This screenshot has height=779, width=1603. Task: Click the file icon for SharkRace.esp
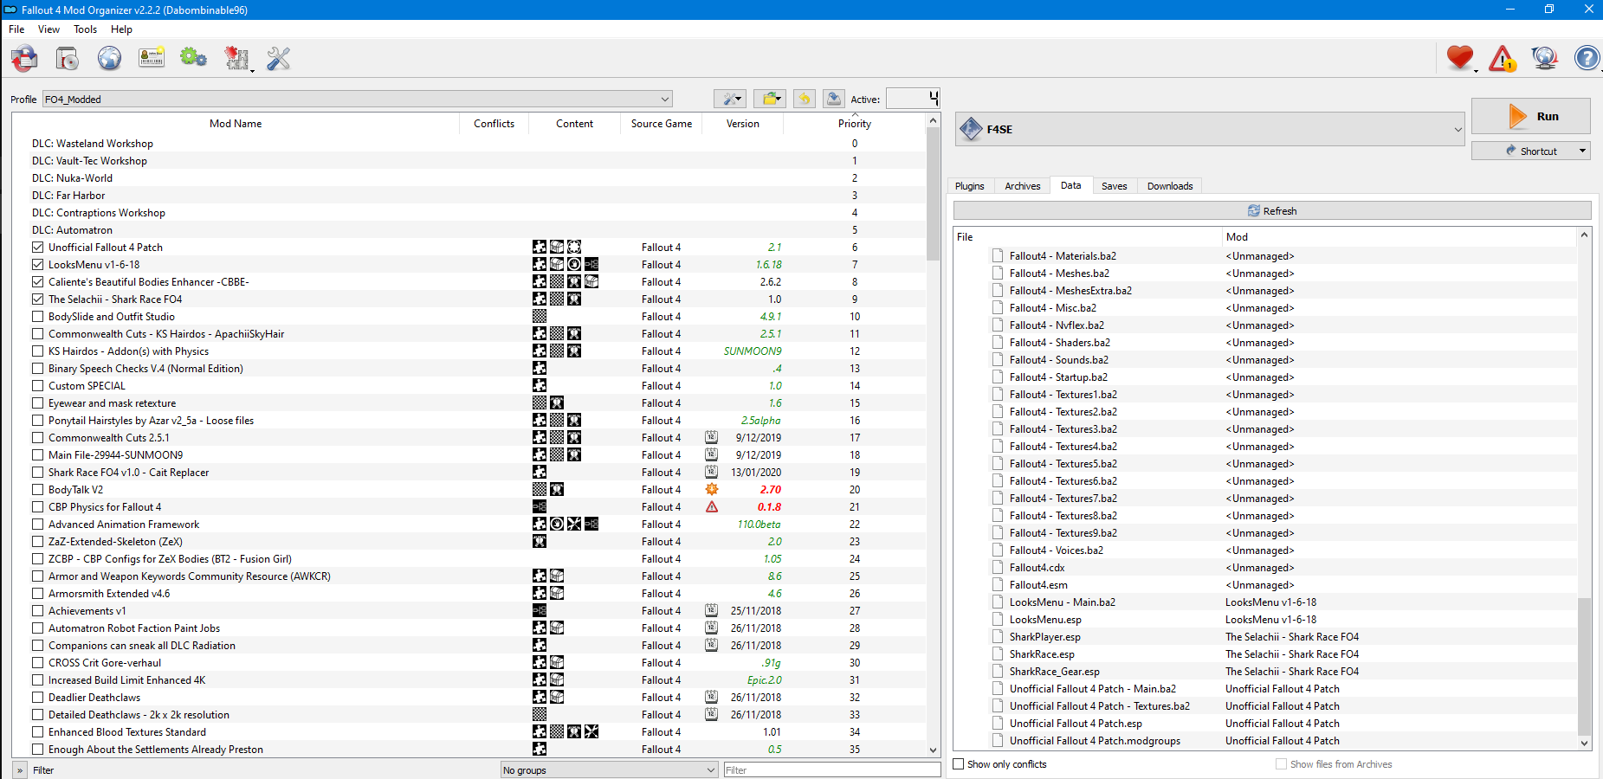pos(999,654)
